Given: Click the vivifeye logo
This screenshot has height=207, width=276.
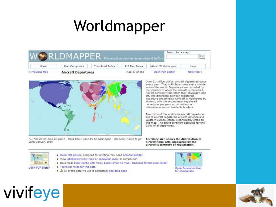Looking at the screenshot, I should pyautogui.click(x=32, y=193).
